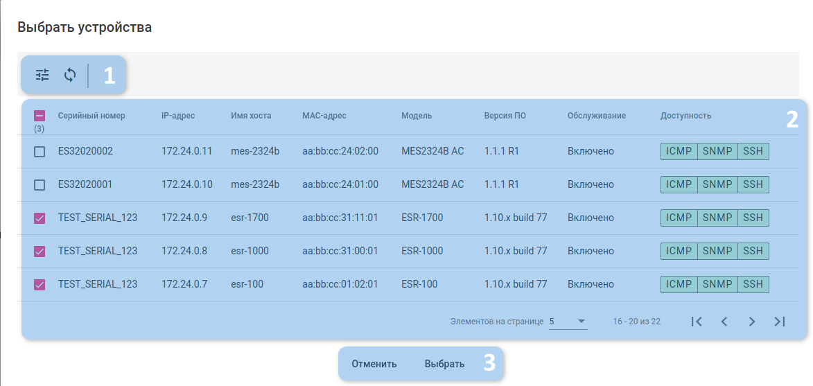Click SSH badge in 172.24.0.11 row
The width and height of the screenshot is (813, 386).
753,151
